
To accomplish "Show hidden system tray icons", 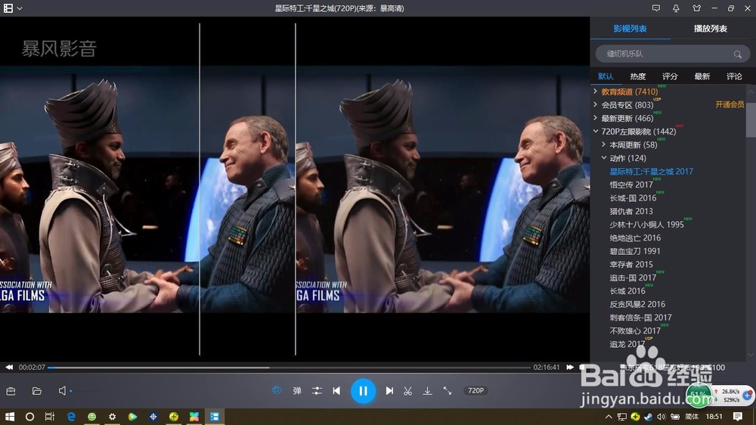I will [609, 417].
